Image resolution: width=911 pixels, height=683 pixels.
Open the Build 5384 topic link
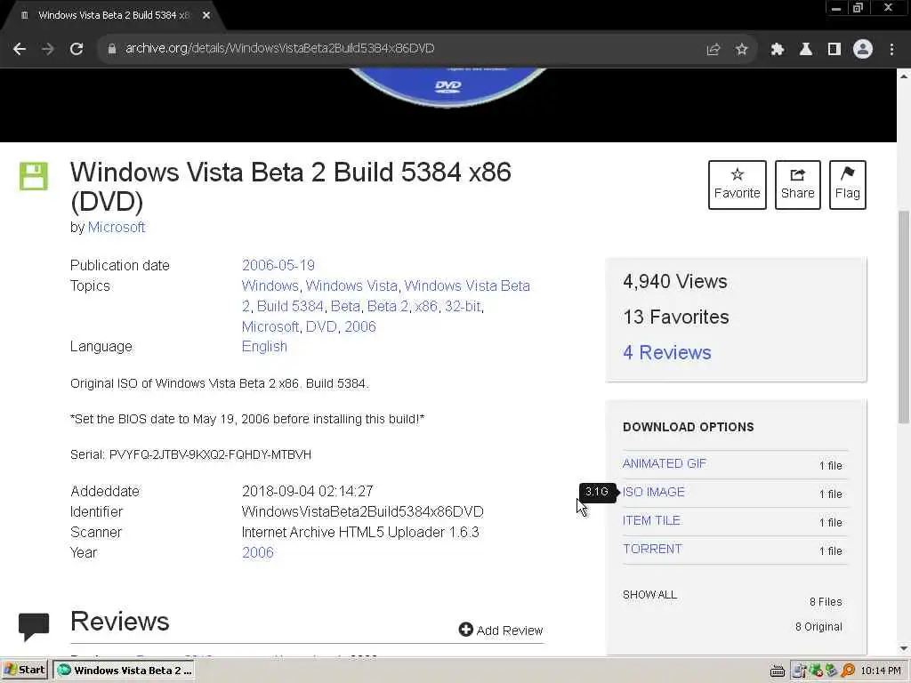290,306
